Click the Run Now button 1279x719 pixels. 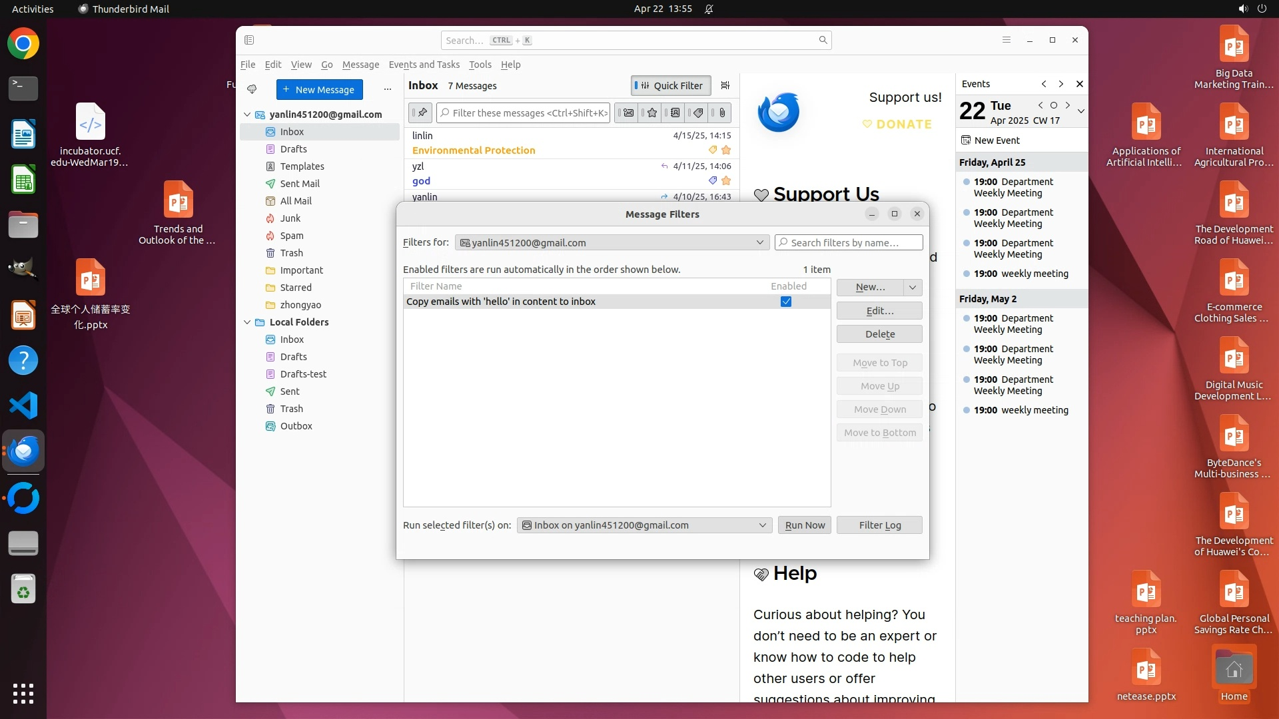[x=804, y=525]
